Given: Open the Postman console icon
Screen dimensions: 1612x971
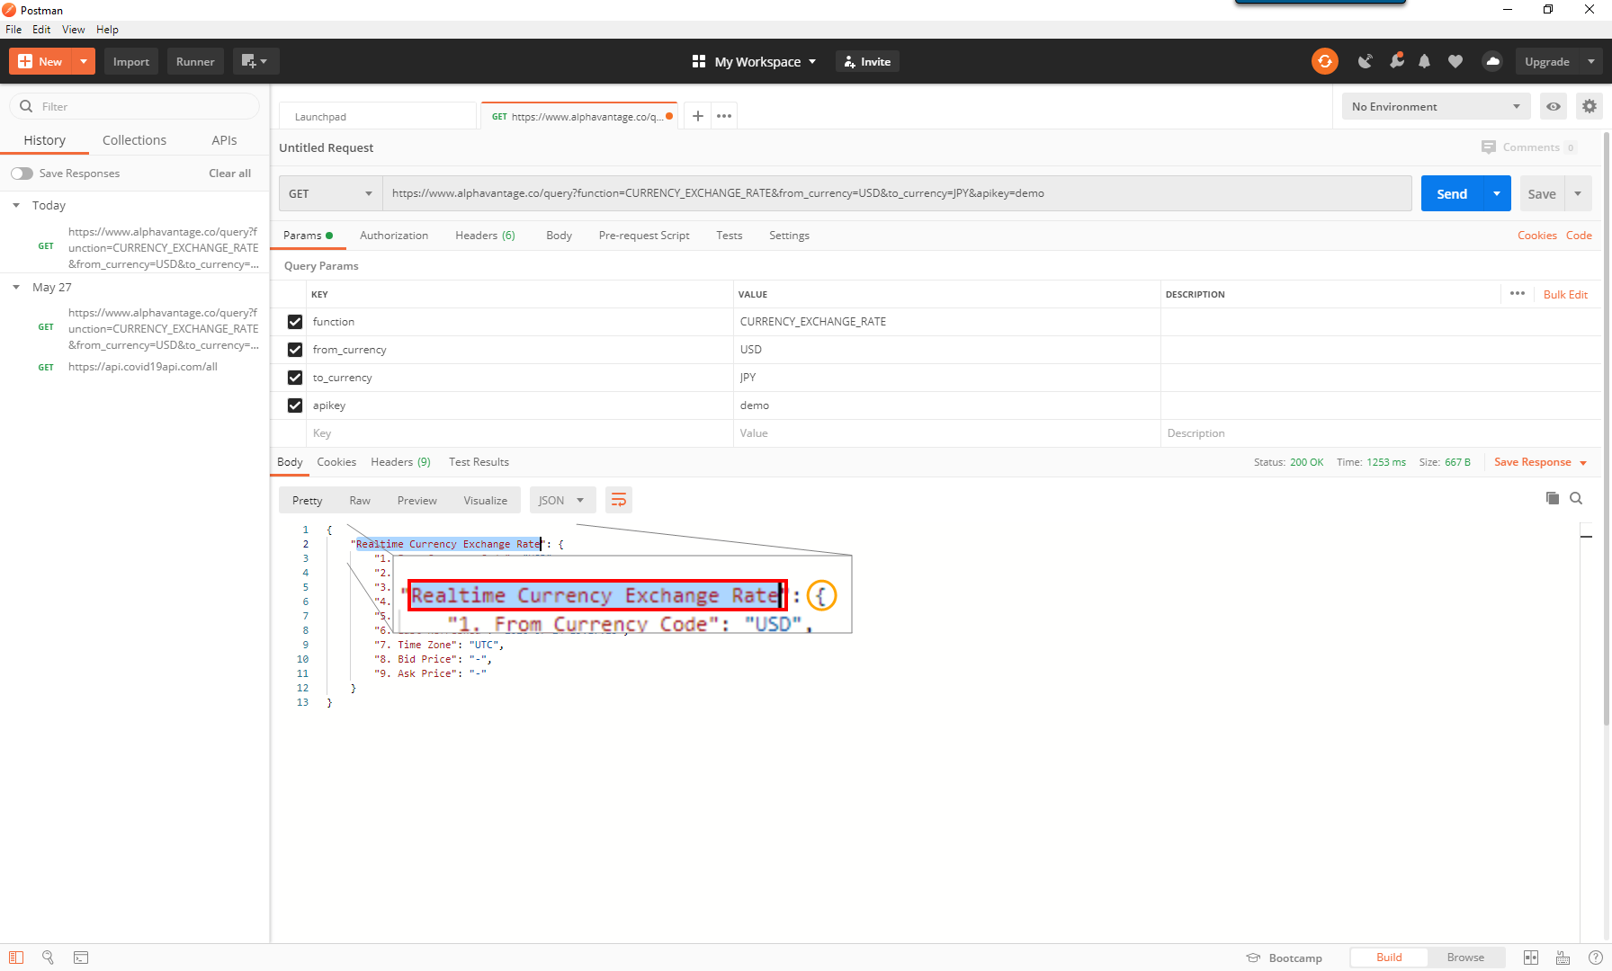Looking at the screenshot, I should click(81, 958).
